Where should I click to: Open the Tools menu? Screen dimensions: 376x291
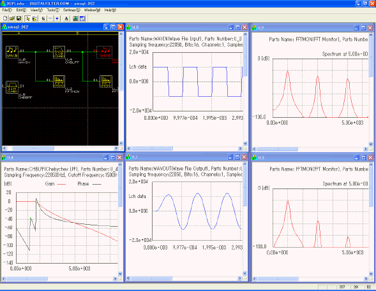click(53, 10)
